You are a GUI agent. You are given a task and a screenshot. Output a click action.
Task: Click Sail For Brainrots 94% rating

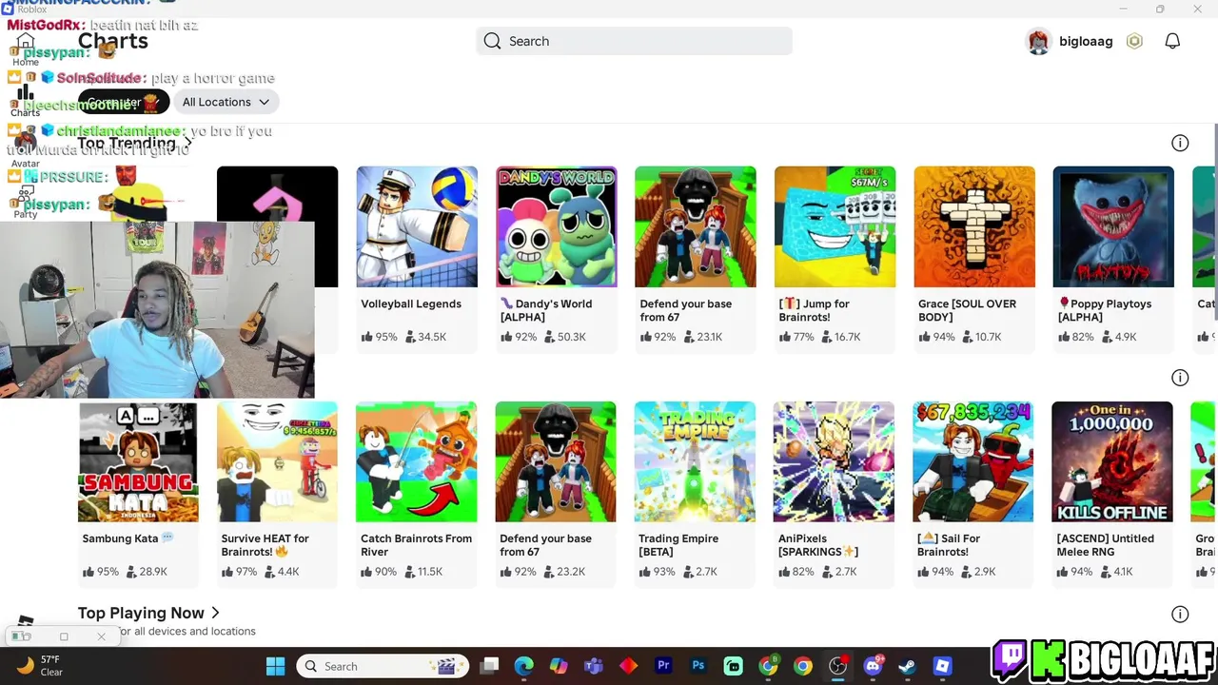(x=935, y=572)
